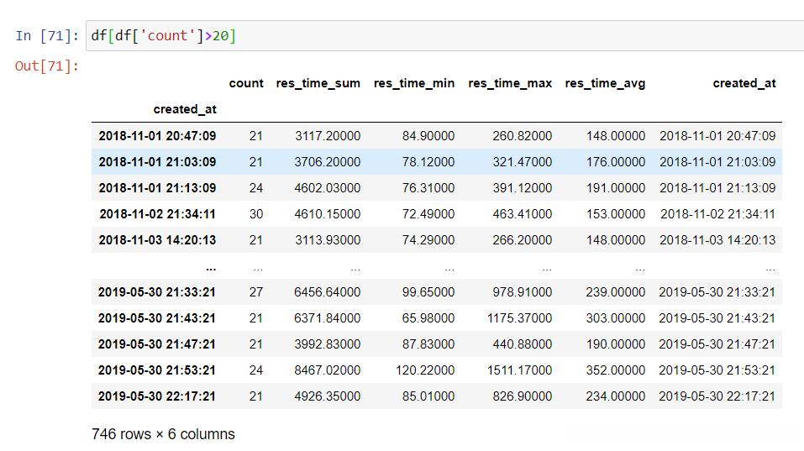Click the value 4602.03000 in res_time_sum

pos(327,188)
